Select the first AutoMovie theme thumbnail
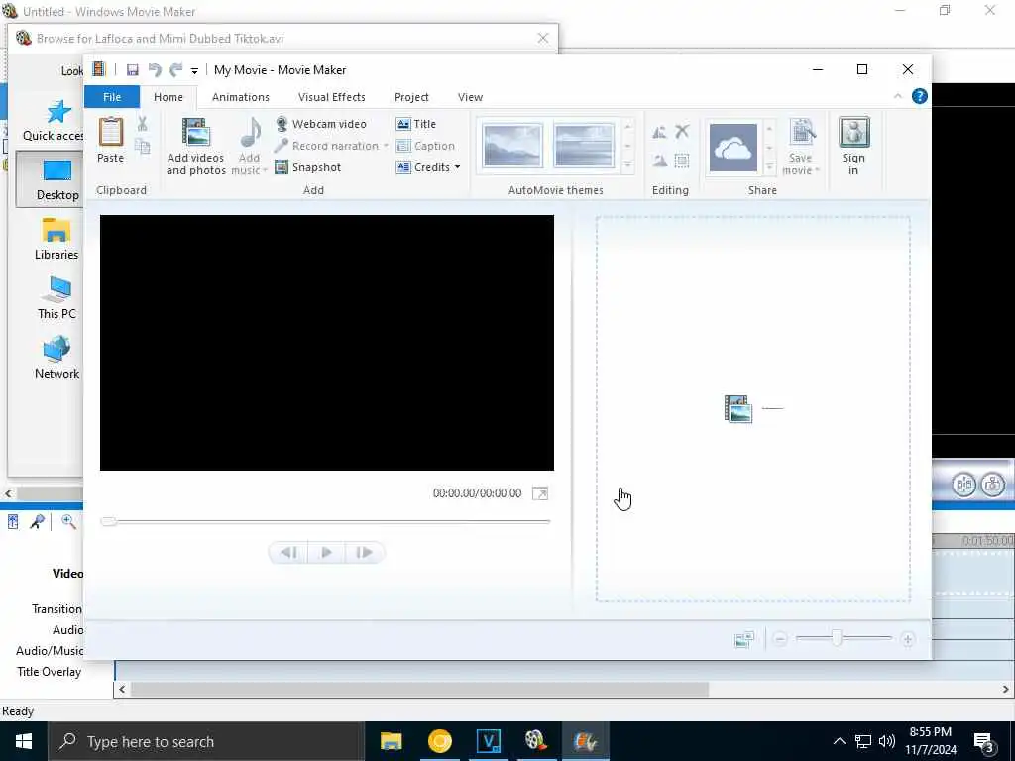 pos(512,146)
